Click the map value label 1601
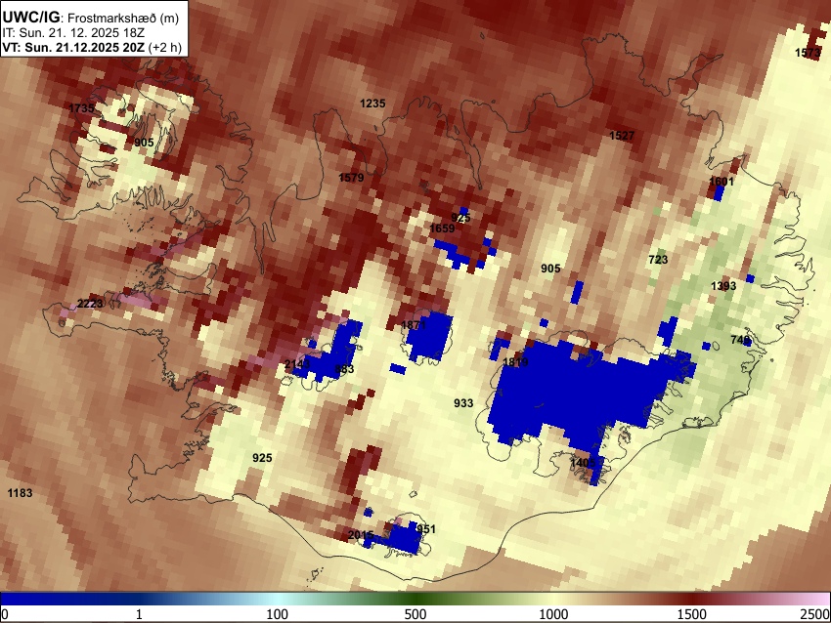The width and height of the screenshot is (831, 623). click(x=722, y=182)
